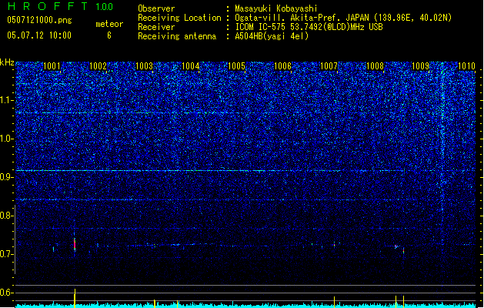Select the antenna value A504HB(yagi 4el)
484x308 pixels.
tap(272, 36)
